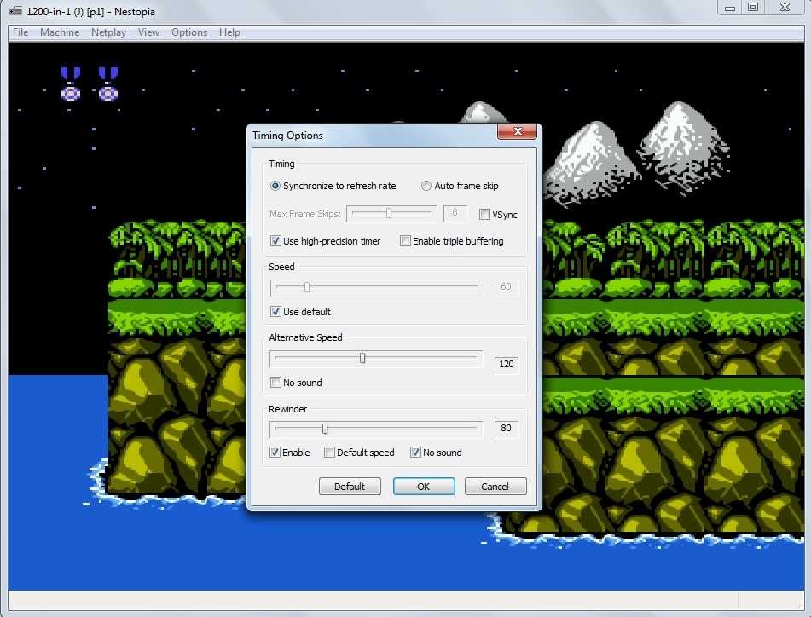Open the Help menu

(229, 32)
